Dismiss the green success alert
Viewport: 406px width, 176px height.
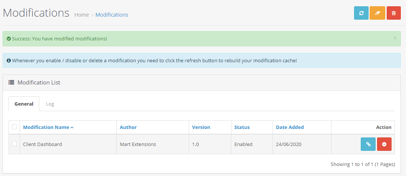395,38
